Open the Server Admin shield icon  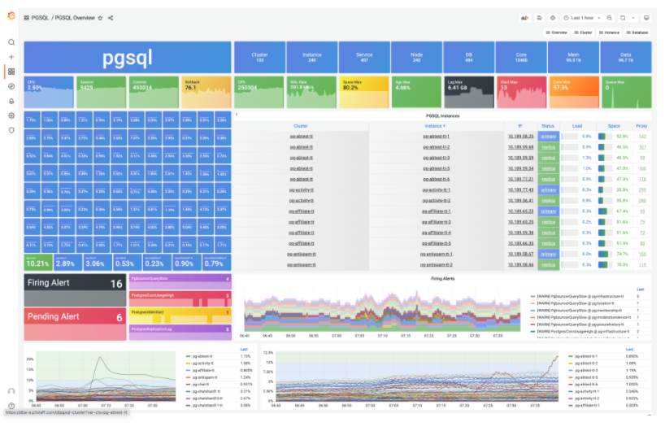(x=11, y=130)
